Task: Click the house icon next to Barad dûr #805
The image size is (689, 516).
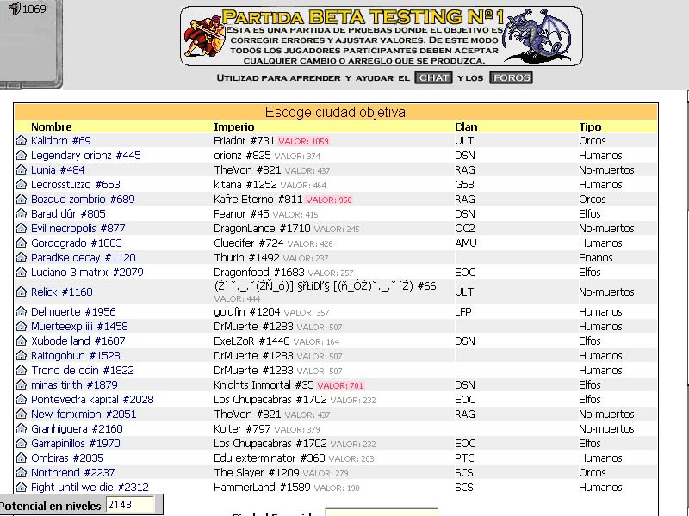Action: pyautogui.click(x=21, y=213)
